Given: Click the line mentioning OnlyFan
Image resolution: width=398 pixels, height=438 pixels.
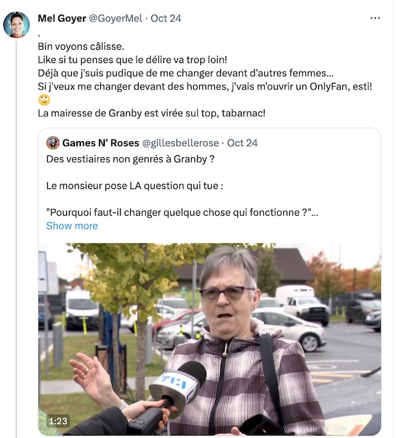Looking at the screenshot, I should pyautogui.click(x=187, y=86).
